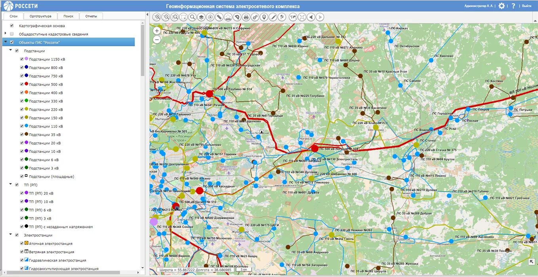
Task: Click the world map overview icon
Action: point(293,17)
